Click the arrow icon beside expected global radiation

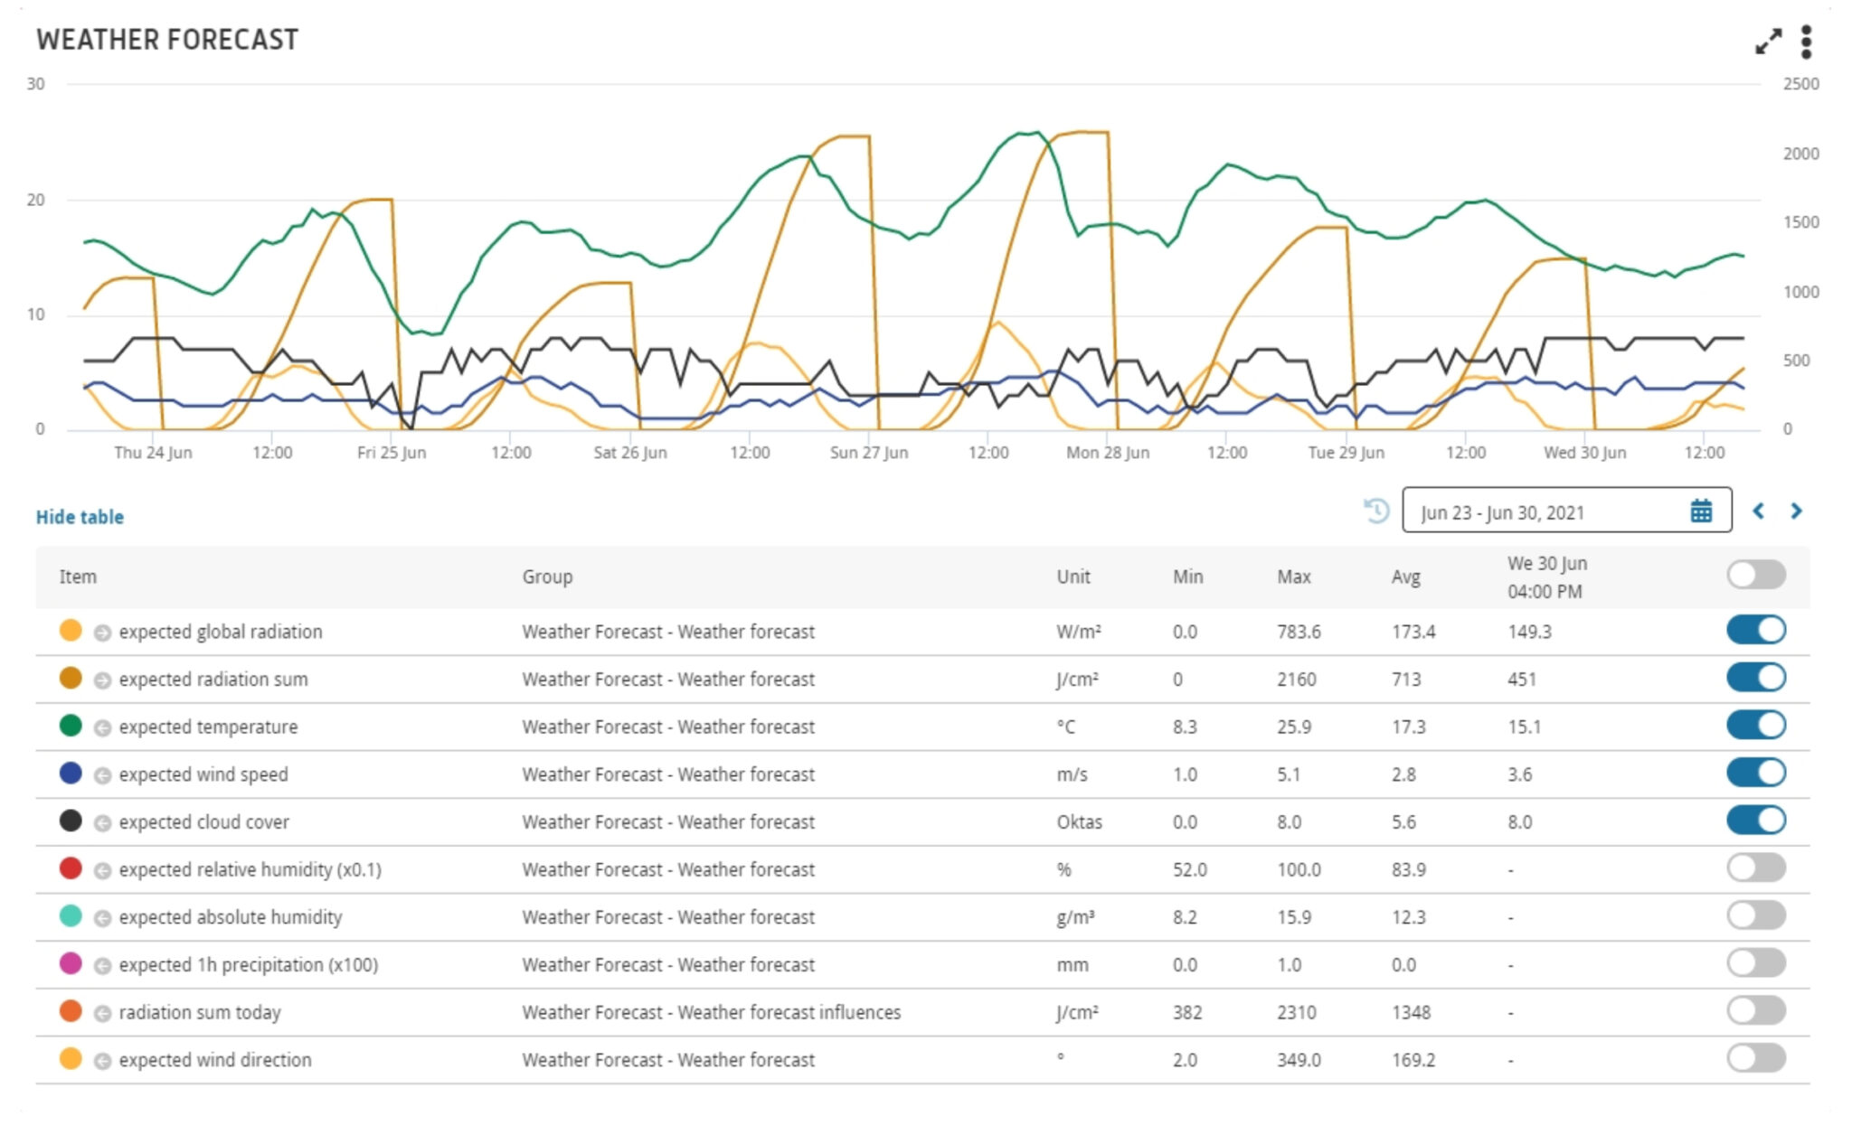(102, 633)
